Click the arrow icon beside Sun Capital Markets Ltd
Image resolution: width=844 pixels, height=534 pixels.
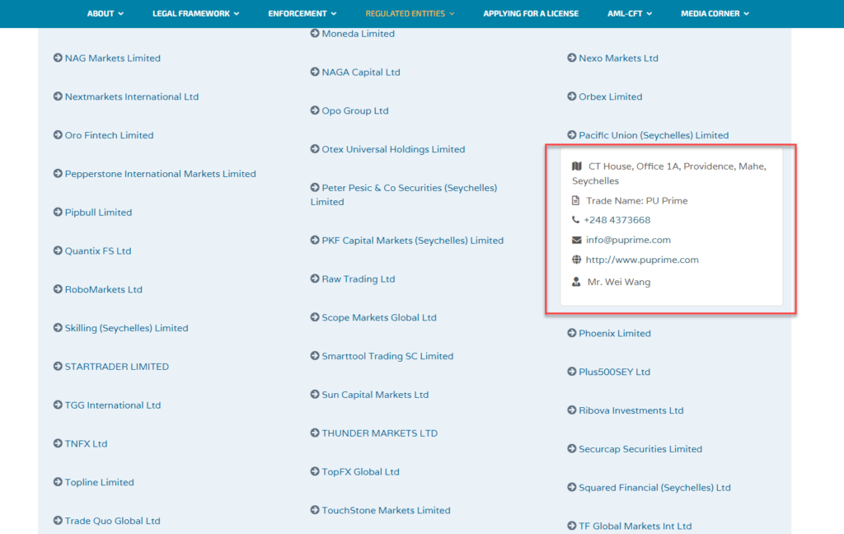pos(315,394)
